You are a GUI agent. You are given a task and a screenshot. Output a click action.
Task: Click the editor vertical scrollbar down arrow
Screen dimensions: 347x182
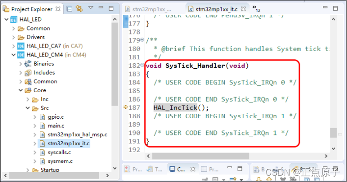[333, 149]
